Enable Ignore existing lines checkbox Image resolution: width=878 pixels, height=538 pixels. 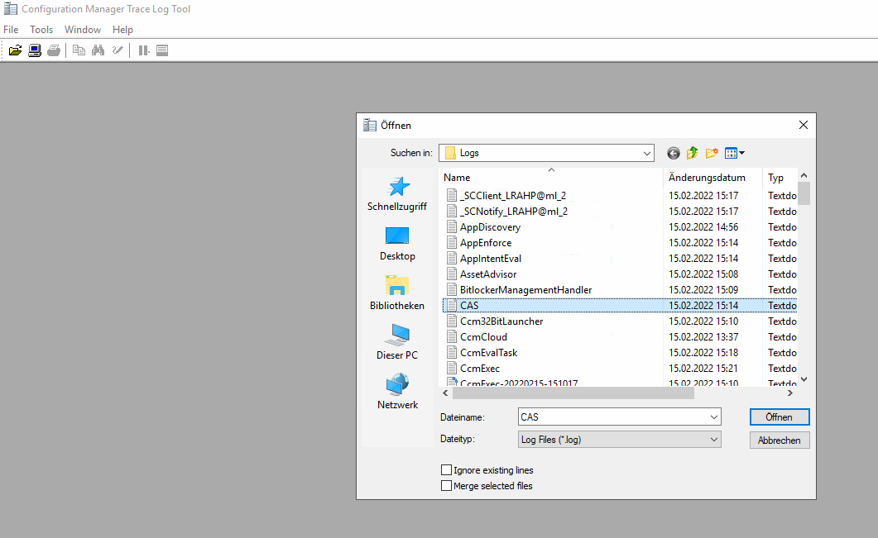click(446, 469)
